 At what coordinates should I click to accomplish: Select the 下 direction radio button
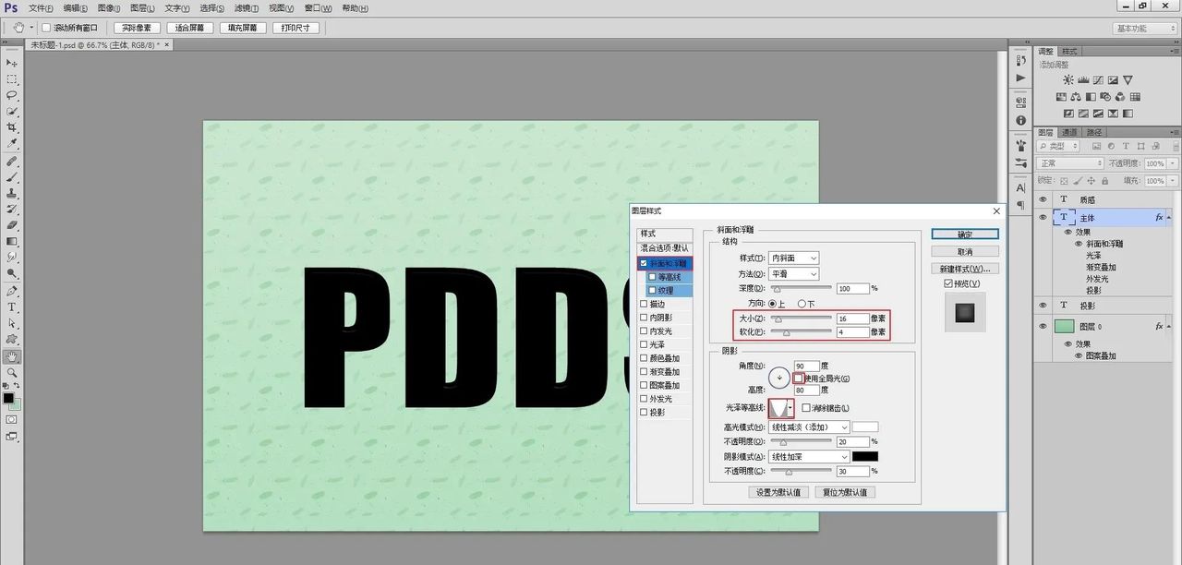coord(801,304)
